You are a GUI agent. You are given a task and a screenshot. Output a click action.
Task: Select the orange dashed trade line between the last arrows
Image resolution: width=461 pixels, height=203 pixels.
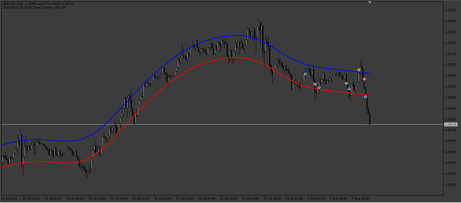(x=365, y=88)
